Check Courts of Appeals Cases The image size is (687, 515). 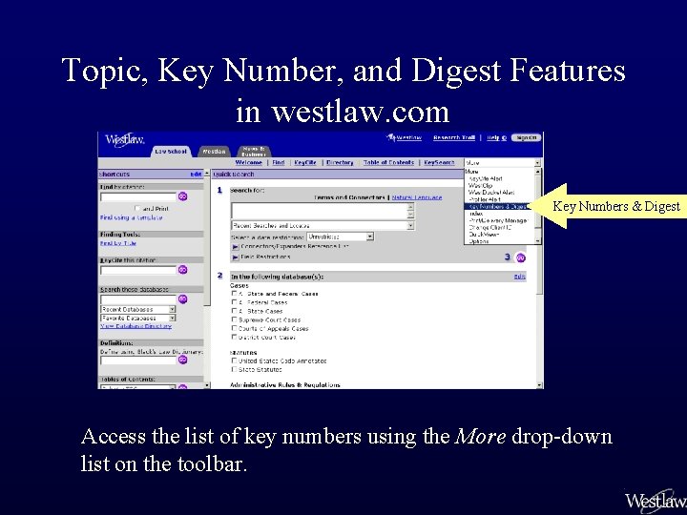coord(234,328)
